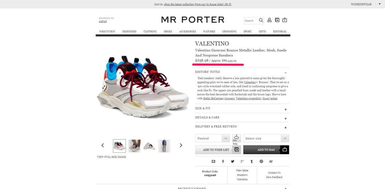Open the Select size dropdown
This screenshot has width=385, height=189.
pos(266,138)
